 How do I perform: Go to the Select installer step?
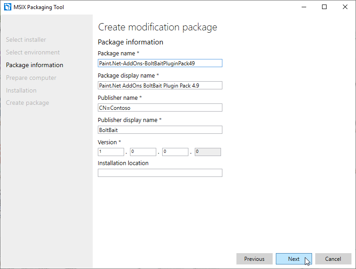point(26,40)
